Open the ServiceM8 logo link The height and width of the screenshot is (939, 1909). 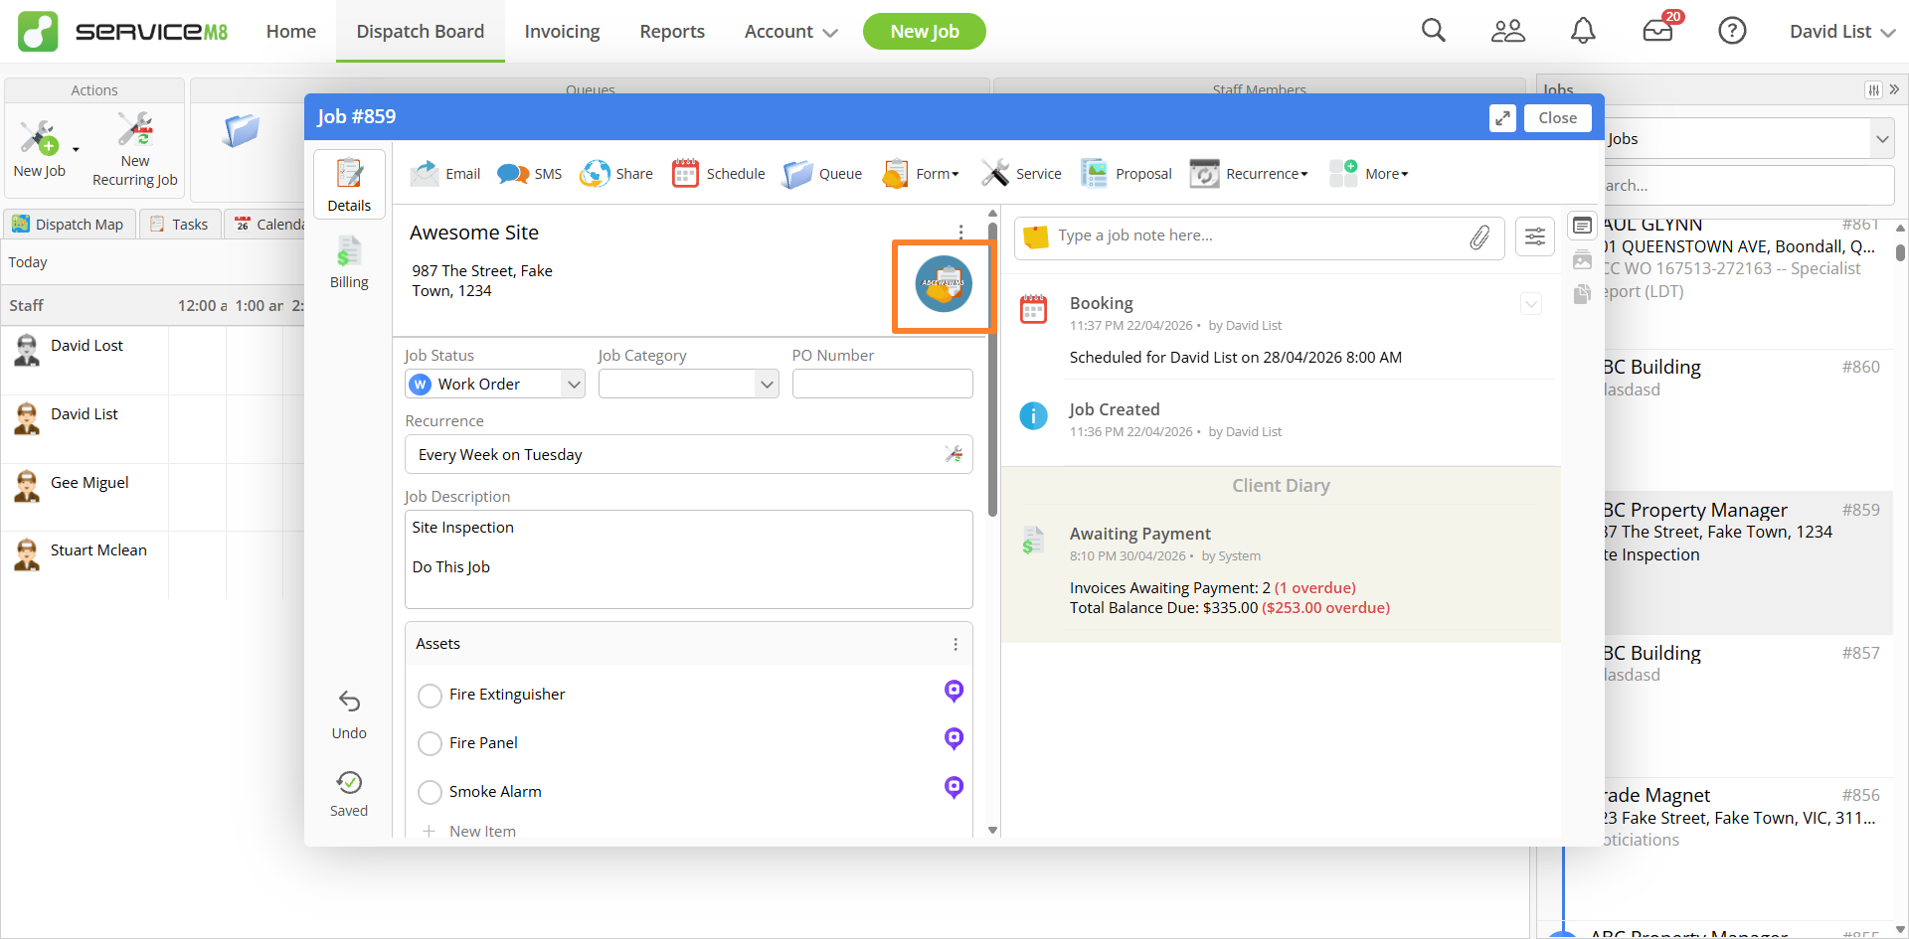(122, 31)
